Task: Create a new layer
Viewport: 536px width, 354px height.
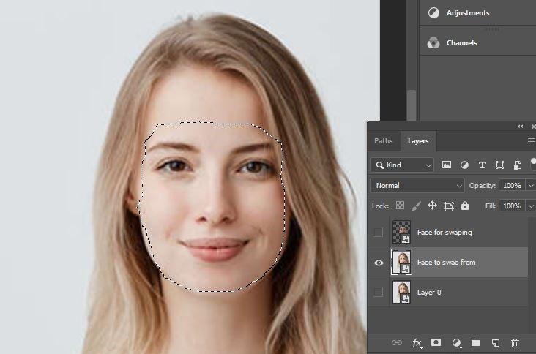Action: pos(495,343)
